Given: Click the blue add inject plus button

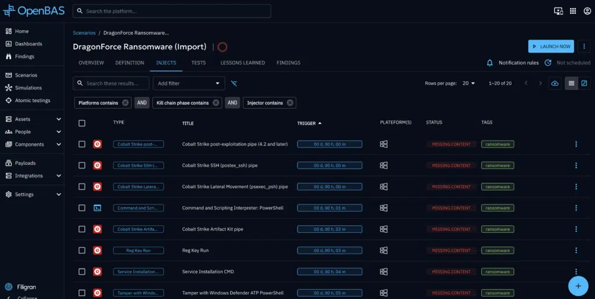Looking at the screenshot, I should click(577, 285).
